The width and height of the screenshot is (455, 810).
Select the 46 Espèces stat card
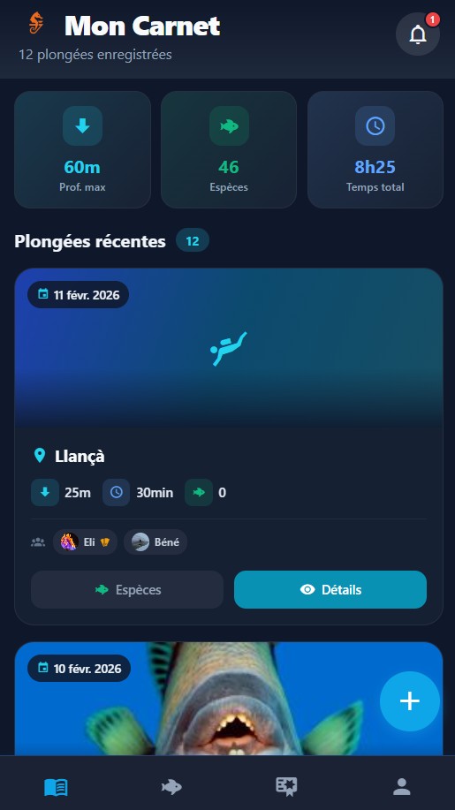pos(229,150)
